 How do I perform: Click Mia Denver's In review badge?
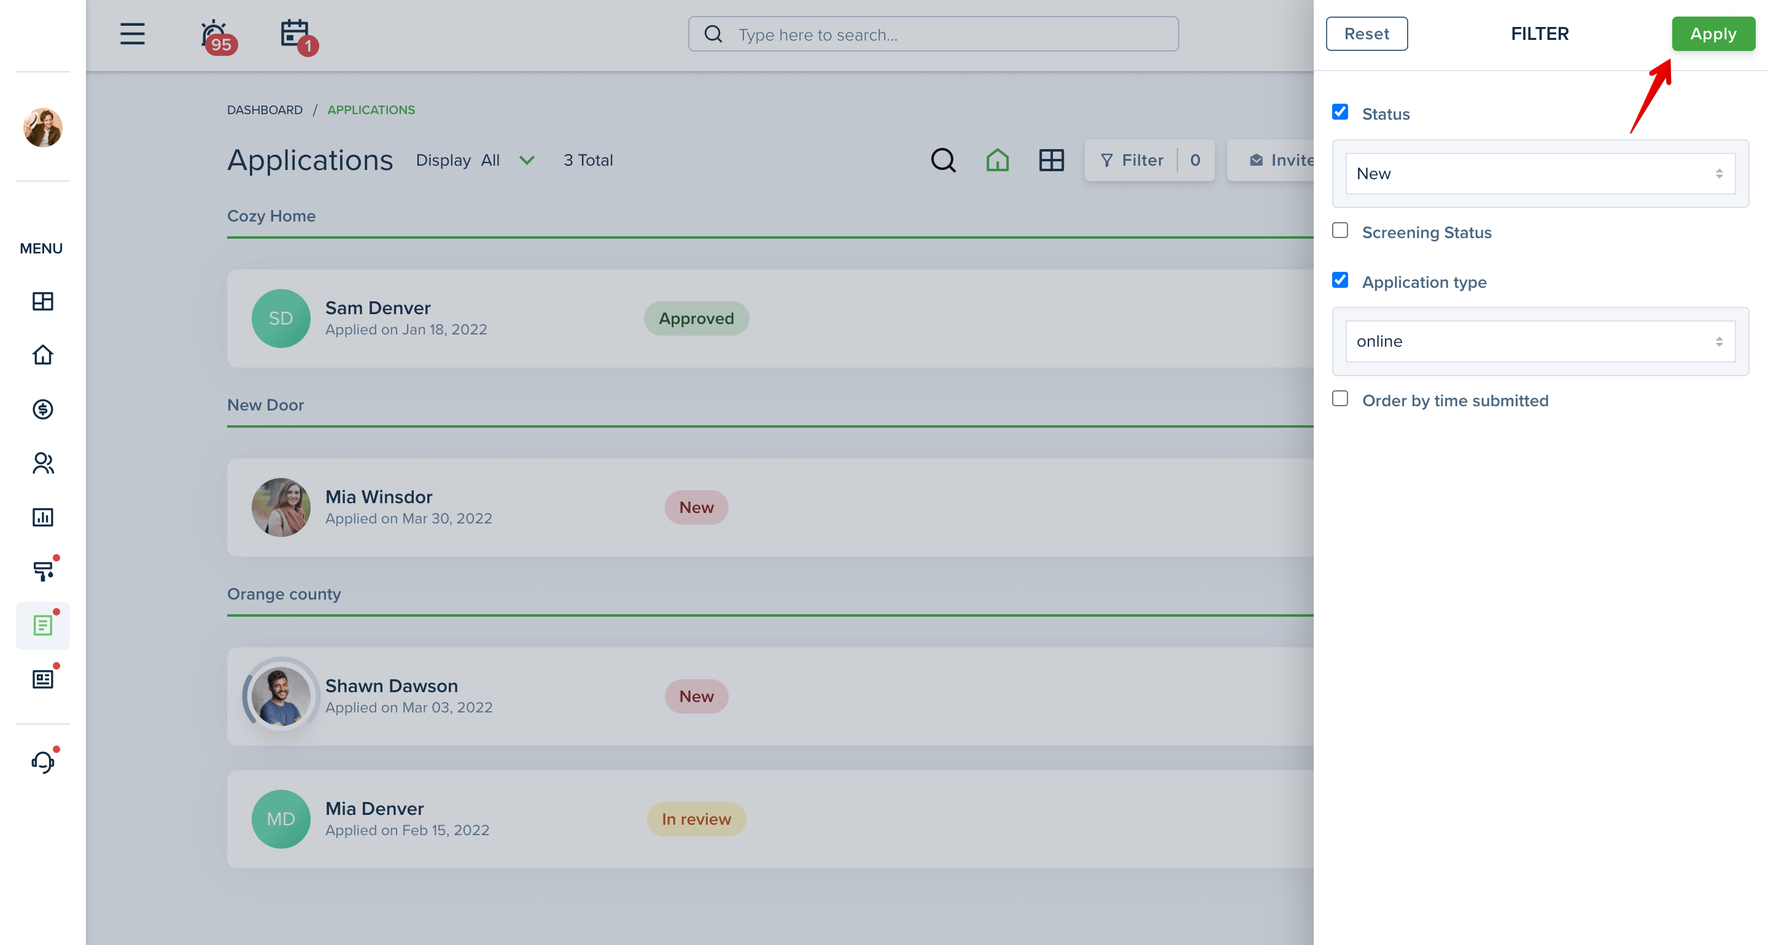click(x=696, y=819)
